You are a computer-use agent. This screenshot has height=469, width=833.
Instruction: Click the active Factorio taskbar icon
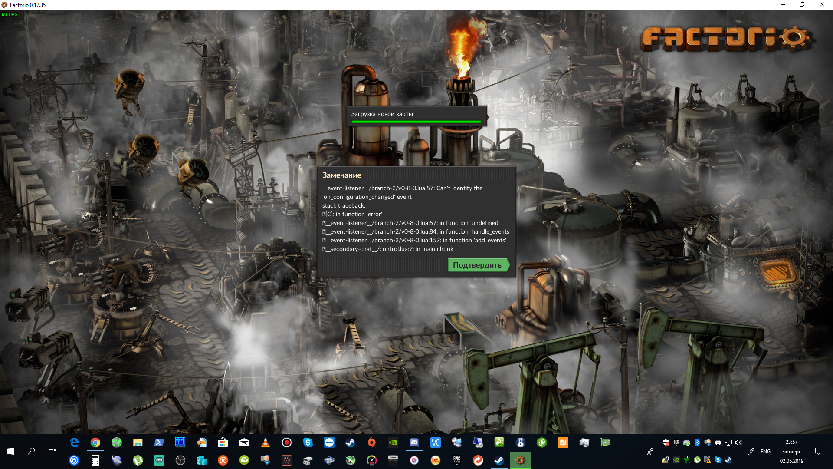(521, 460)
